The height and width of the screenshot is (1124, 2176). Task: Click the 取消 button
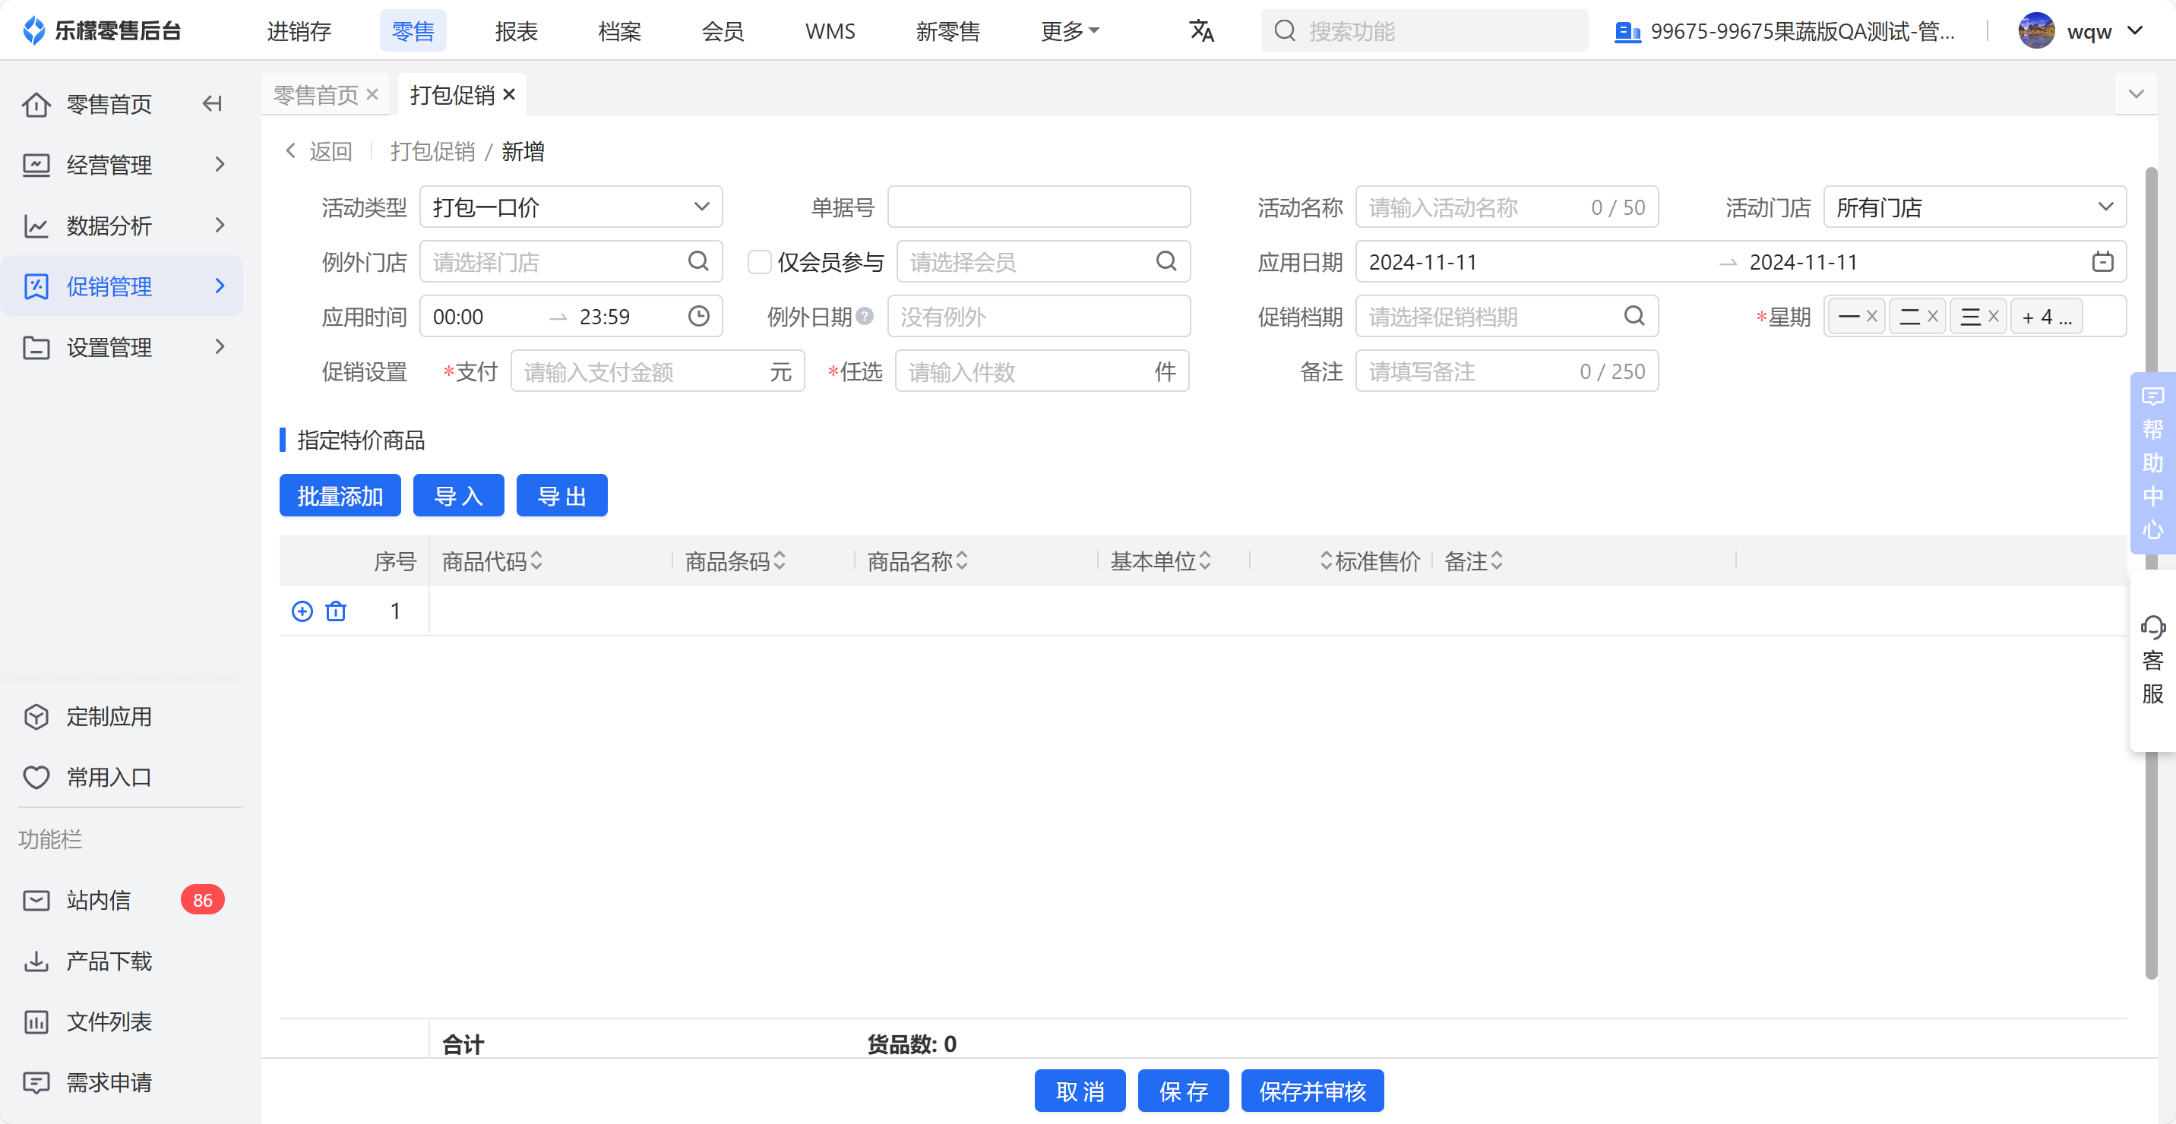pos(1080,1091)
